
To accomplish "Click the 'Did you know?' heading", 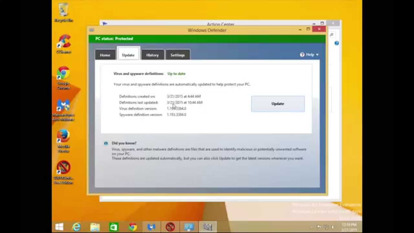I will click(124, 143).
